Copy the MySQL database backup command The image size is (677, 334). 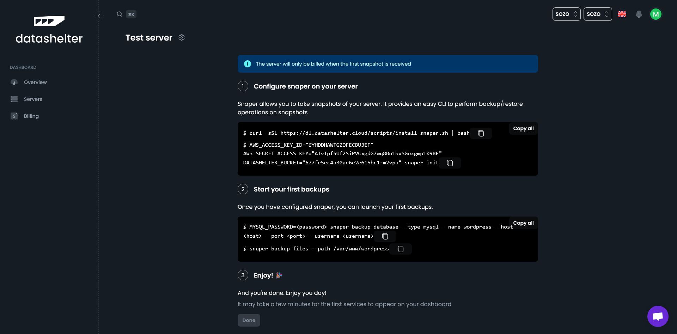point(385,236)
